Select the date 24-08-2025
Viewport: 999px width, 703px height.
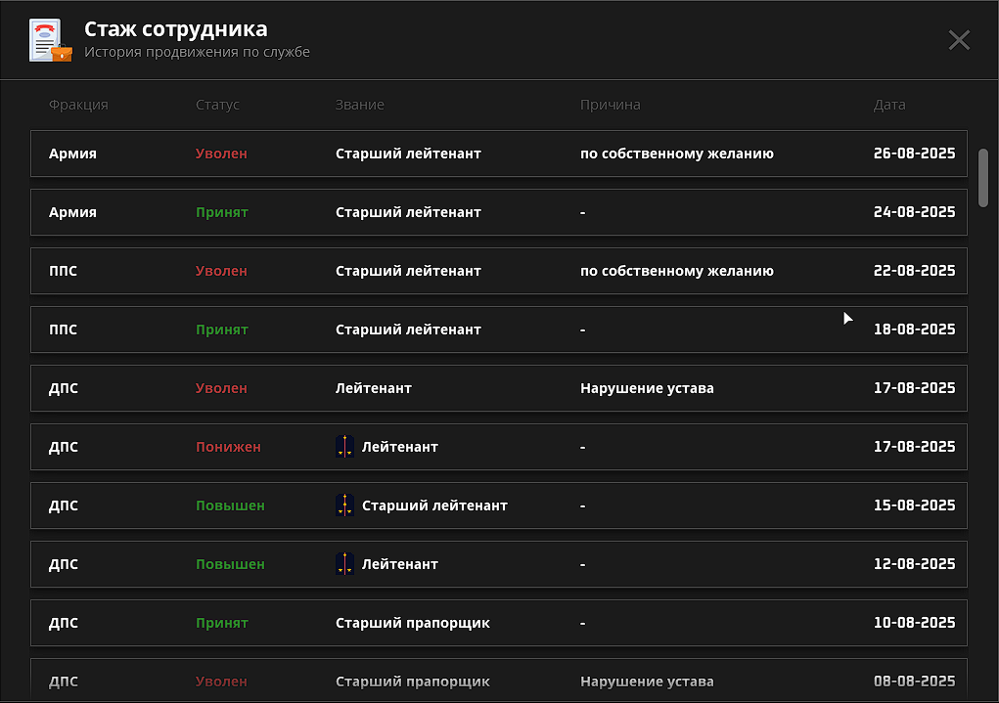click(914, 211)
